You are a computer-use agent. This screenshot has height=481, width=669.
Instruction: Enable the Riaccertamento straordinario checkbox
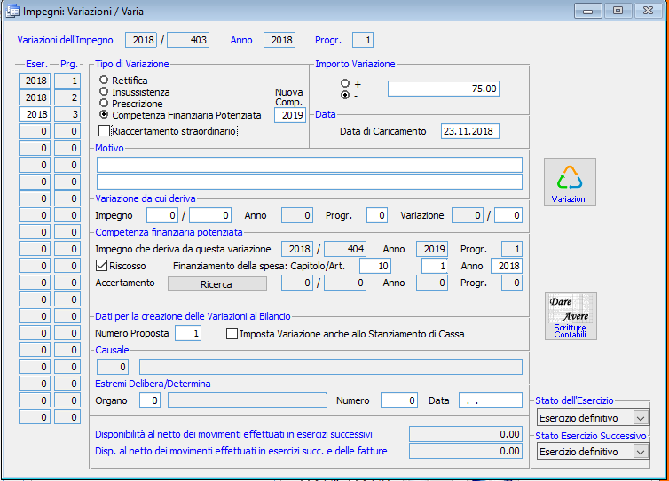click(x=104, y=131)
